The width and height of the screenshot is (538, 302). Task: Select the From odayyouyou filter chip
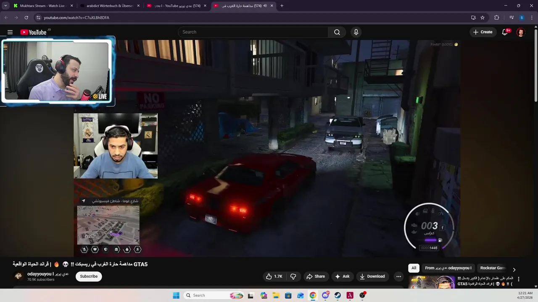pos(448,268)
